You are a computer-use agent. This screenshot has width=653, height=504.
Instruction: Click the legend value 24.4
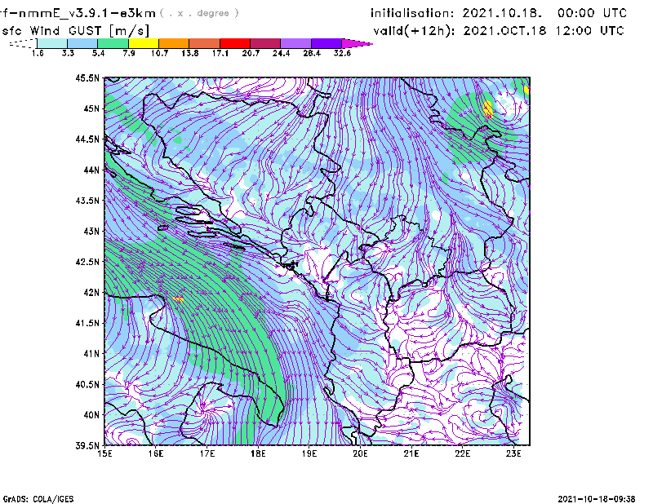[x=281, y=53]
